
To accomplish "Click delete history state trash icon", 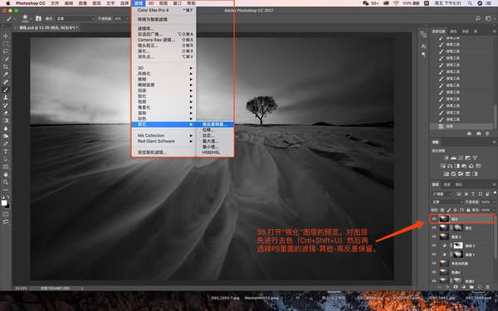I will [x=487, y=134].
